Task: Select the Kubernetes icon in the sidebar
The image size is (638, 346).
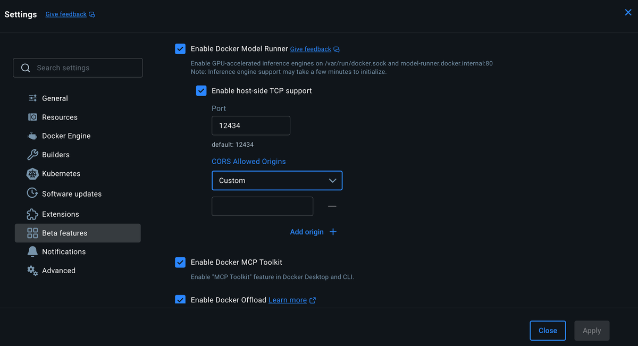Action: click(x=32, y=174)
